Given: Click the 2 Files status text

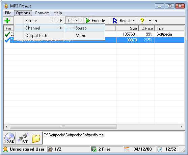Looking at the screenshot, I should 105,149.
